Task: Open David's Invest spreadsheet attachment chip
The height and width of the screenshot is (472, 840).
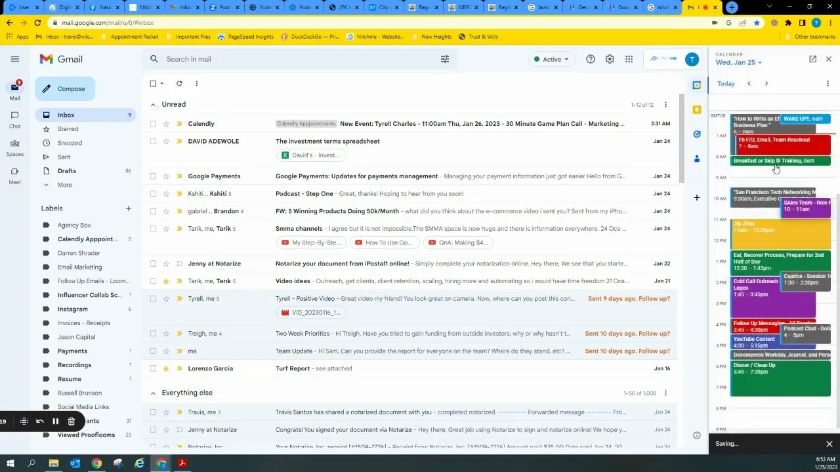Action: pyautogui.click(x=311, y=155)
